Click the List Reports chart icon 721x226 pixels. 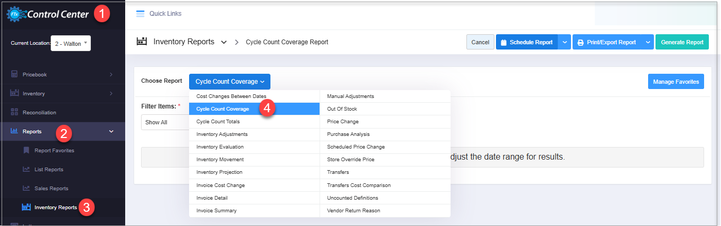[x=26, y=170]
